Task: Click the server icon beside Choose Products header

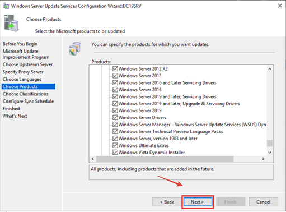Action: (11, 23)
